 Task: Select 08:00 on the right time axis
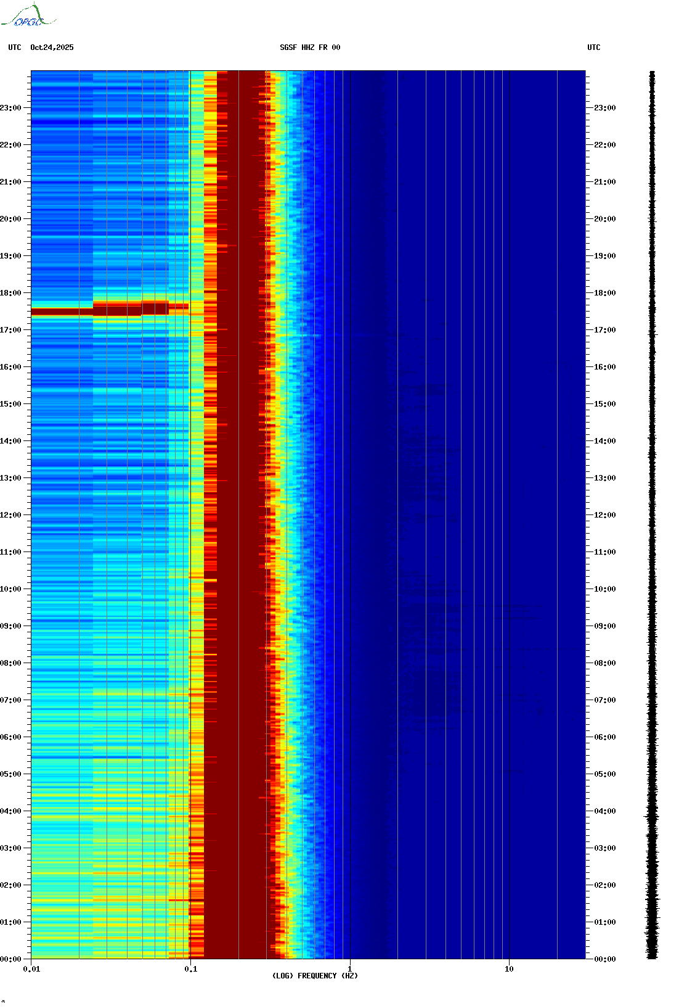(605, 663)
